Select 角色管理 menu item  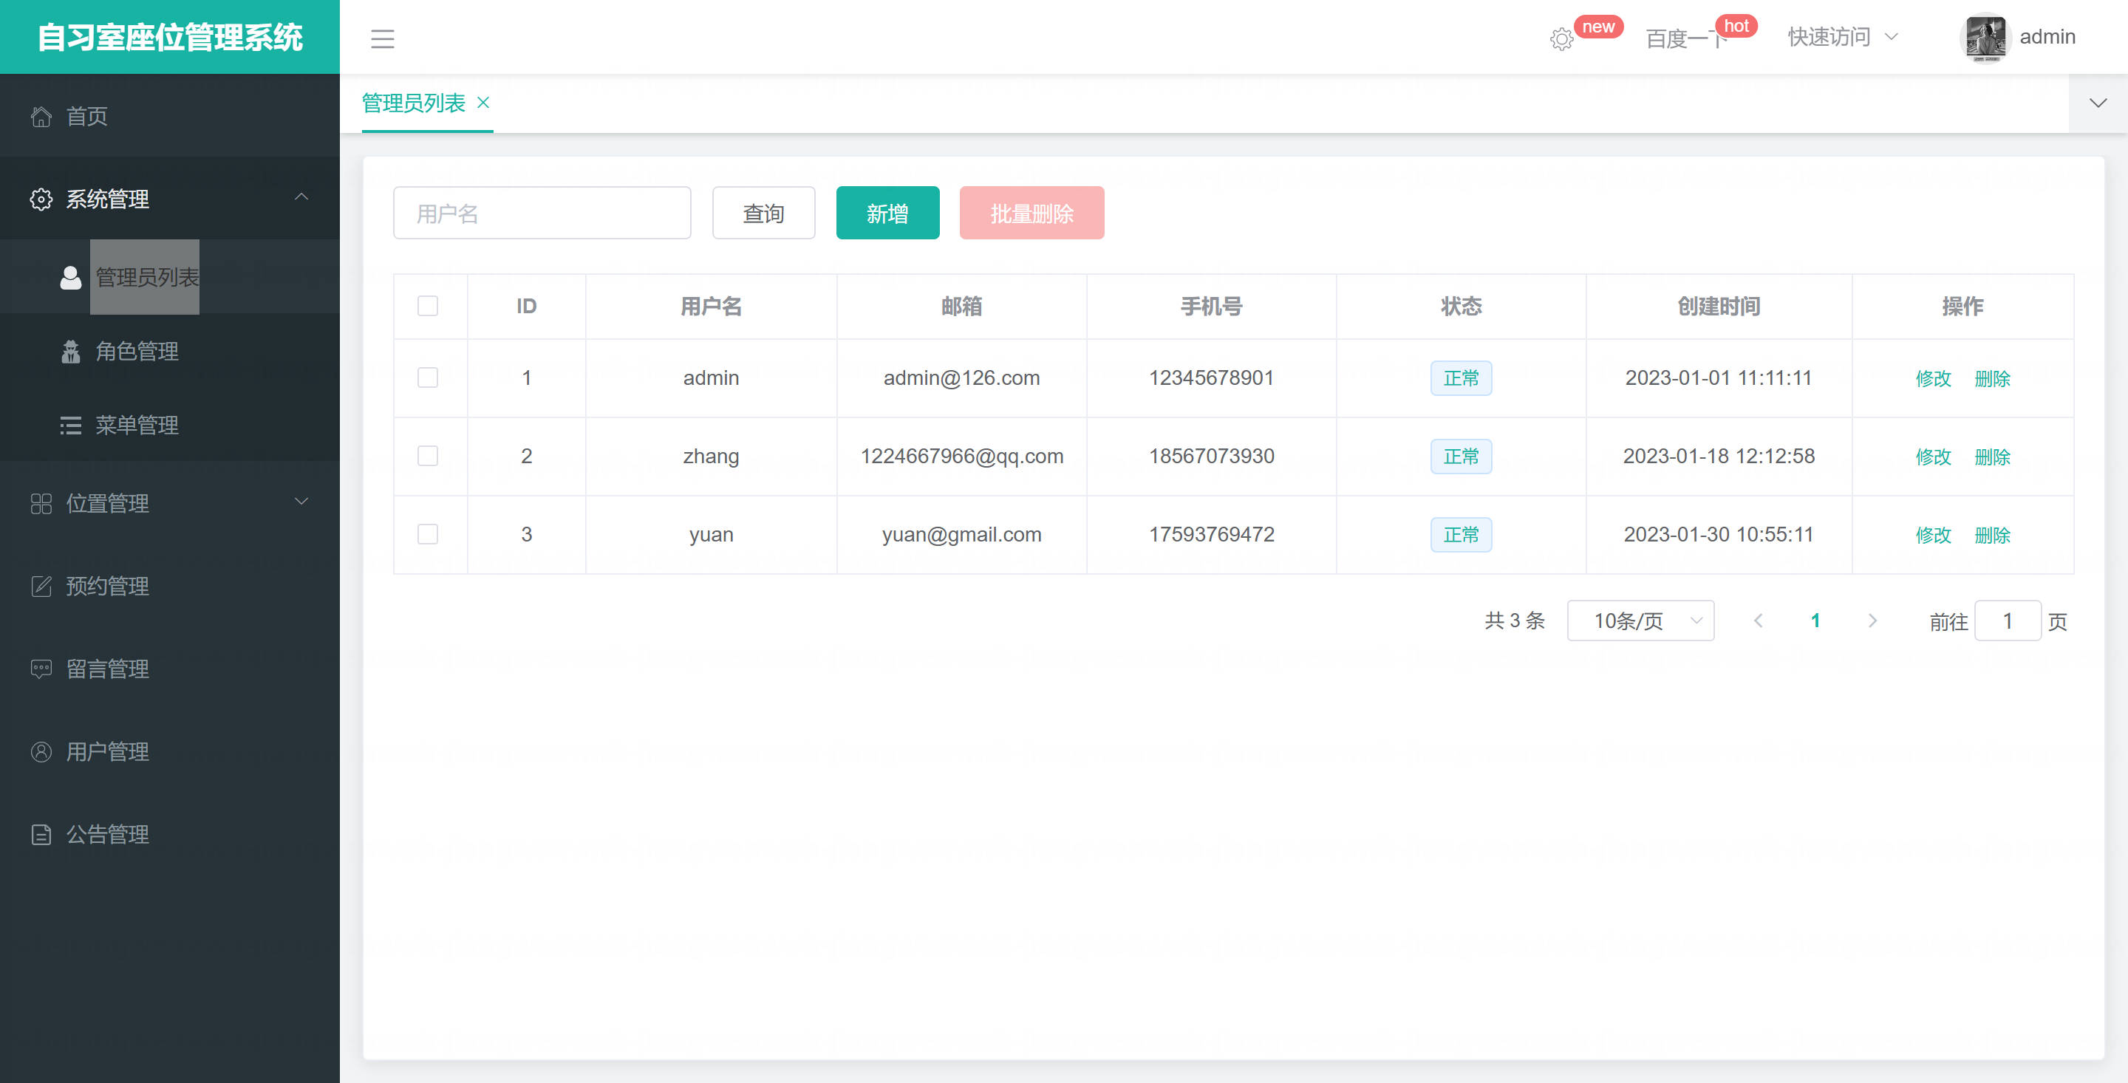click(169, 351)
